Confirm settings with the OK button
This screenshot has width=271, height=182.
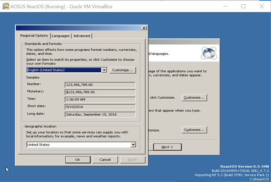pyautogui.click(x=77, y=160)
